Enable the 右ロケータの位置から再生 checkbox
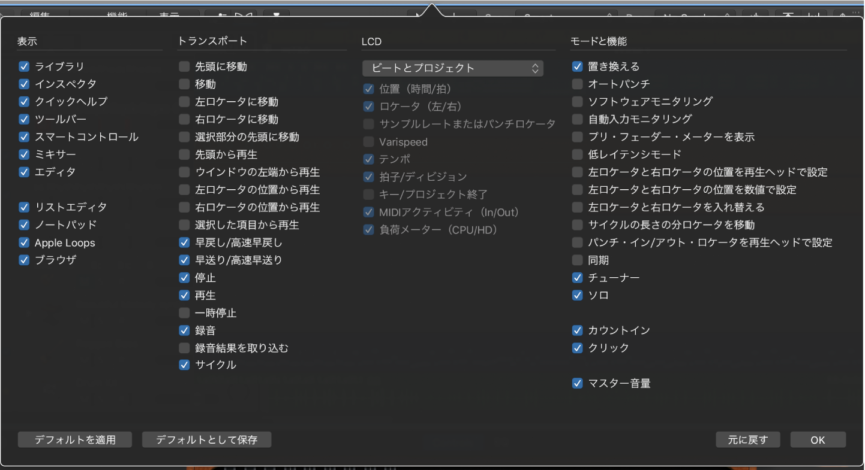This screenshot has width=865, height=470. pyautogui.click(x=184, y=207)
